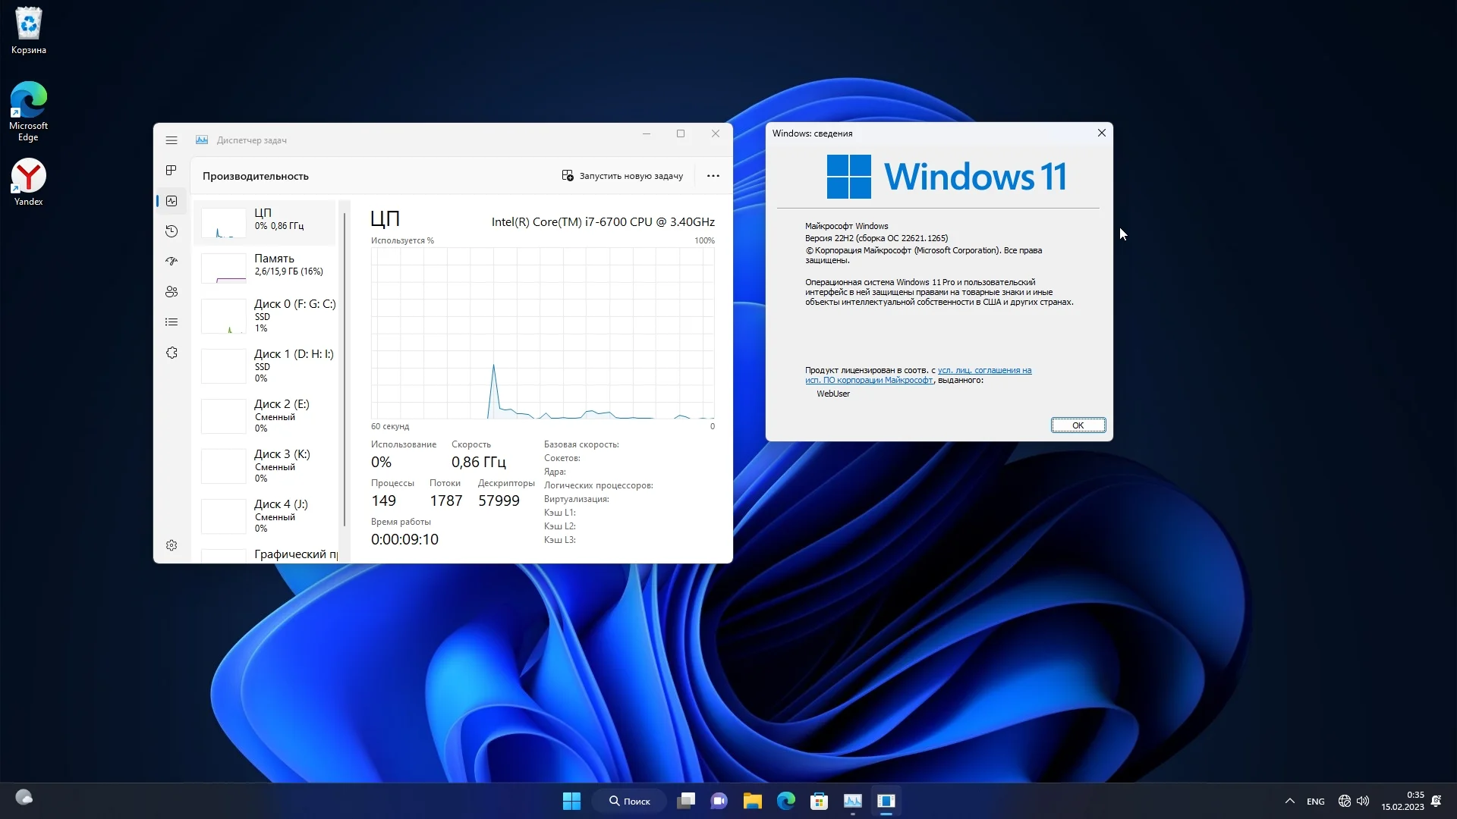
Task: Open App history sidebar icon
Action: click(x=172, y=231)
